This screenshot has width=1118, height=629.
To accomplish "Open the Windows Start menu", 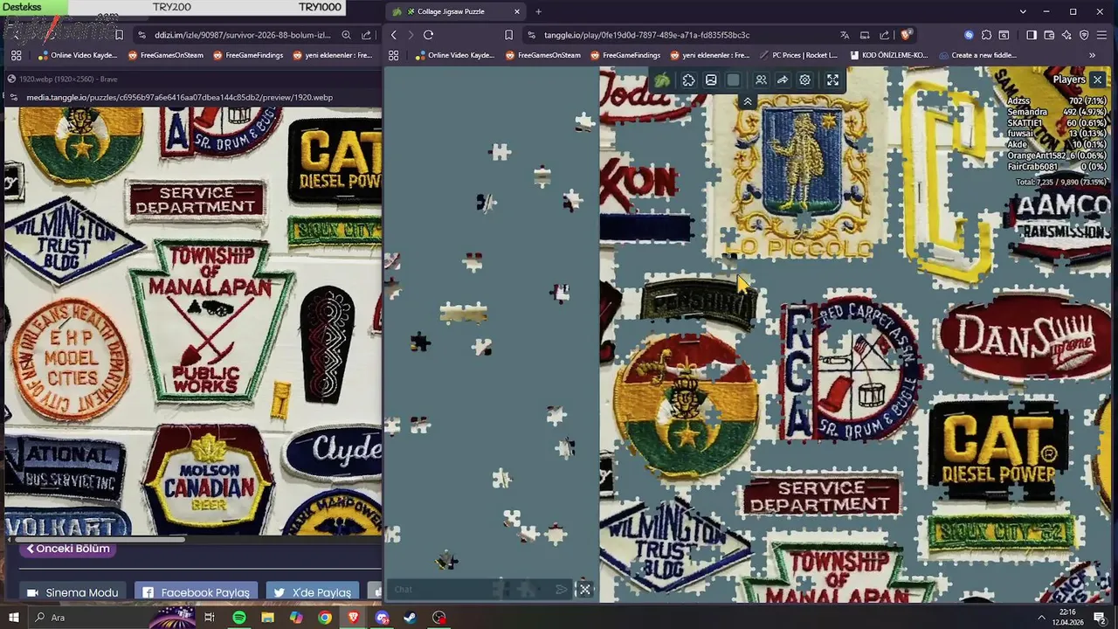I will point(13,618).
